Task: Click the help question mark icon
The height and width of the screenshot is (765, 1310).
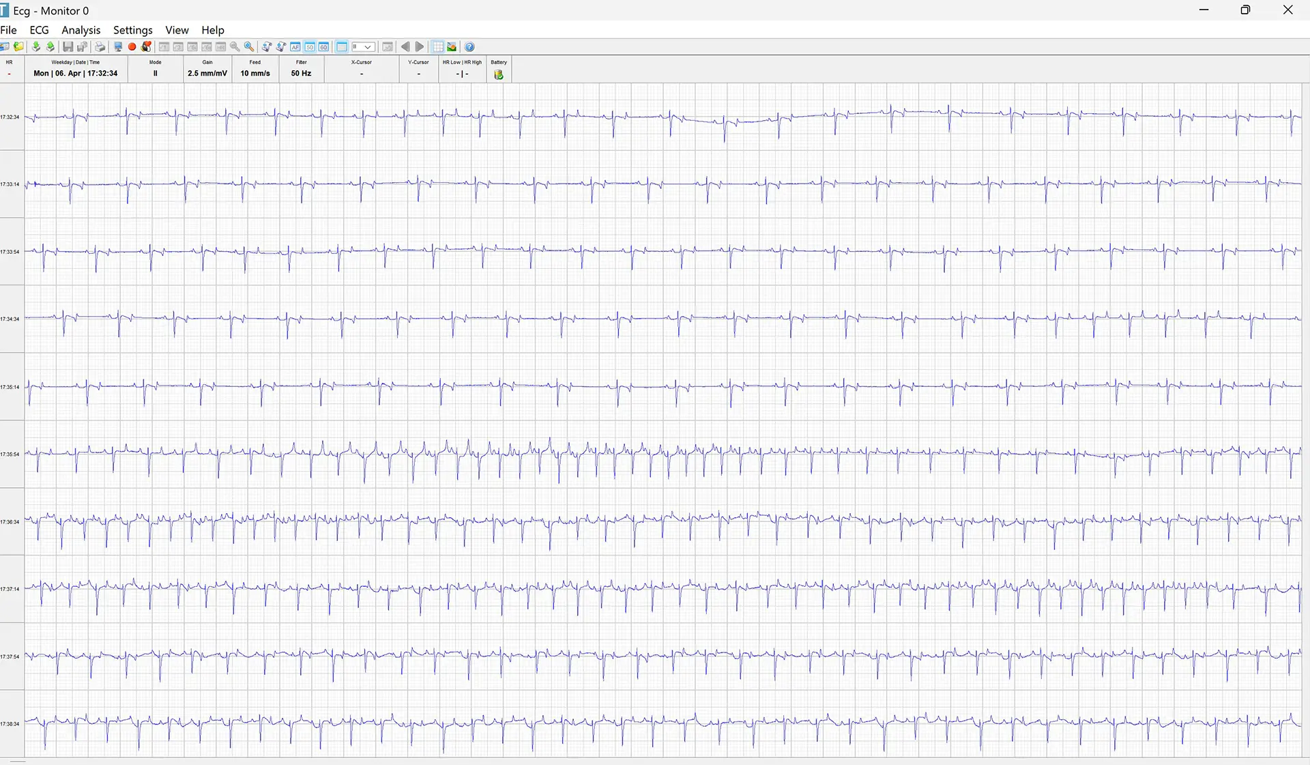Action: (469, 47)
